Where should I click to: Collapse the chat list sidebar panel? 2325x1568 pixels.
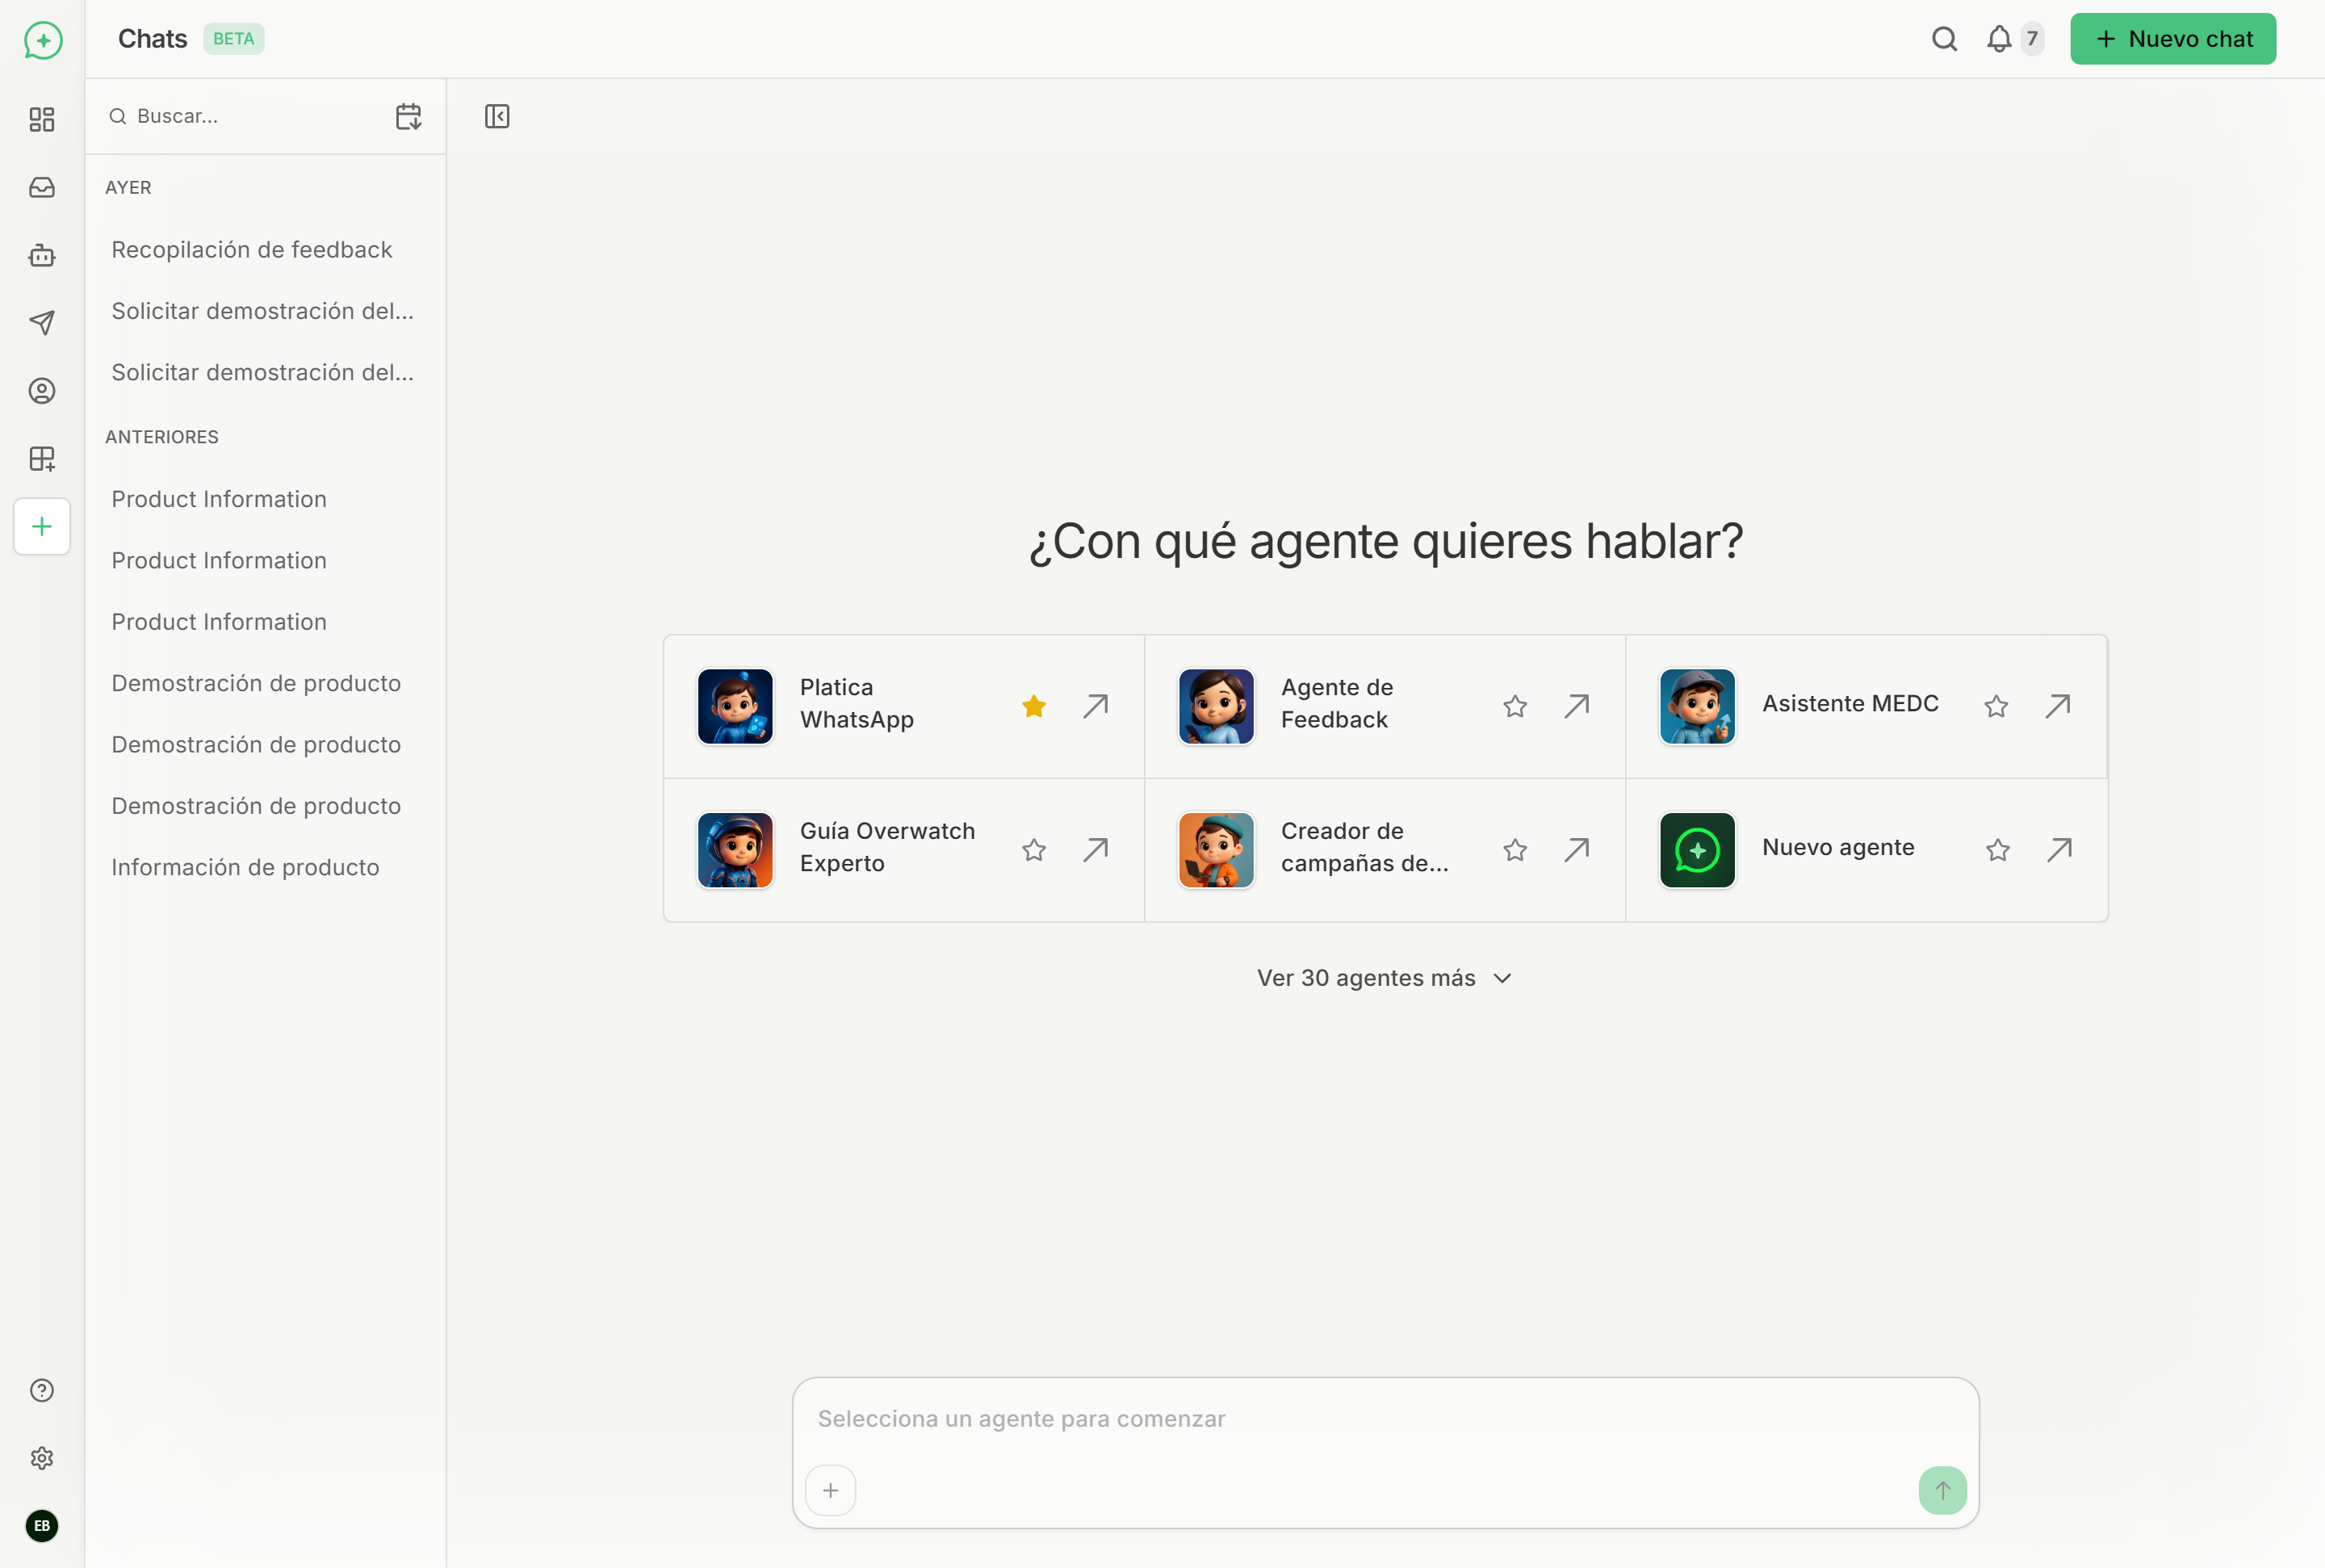(x=496, y=116)
